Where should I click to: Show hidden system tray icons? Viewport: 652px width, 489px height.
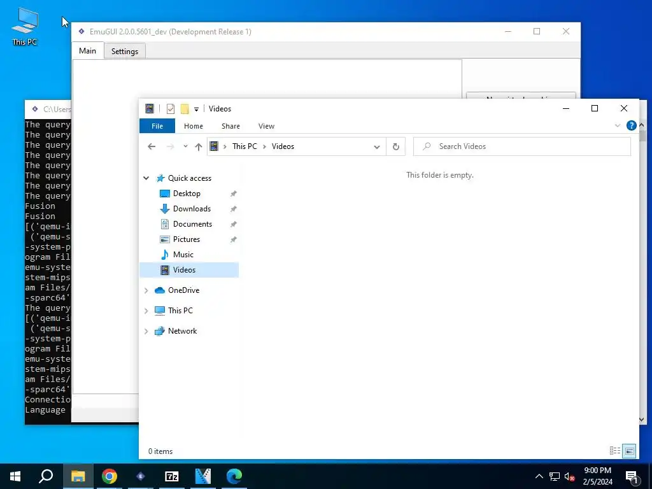point(539,476)
